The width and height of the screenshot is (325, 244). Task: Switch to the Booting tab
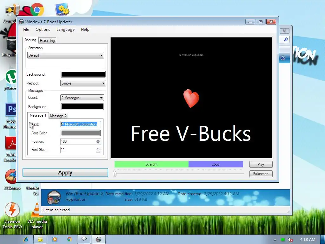(30, 40)
